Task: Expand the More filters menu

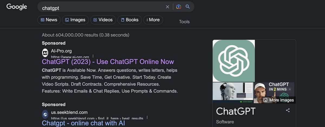Action: click(153, 20)
